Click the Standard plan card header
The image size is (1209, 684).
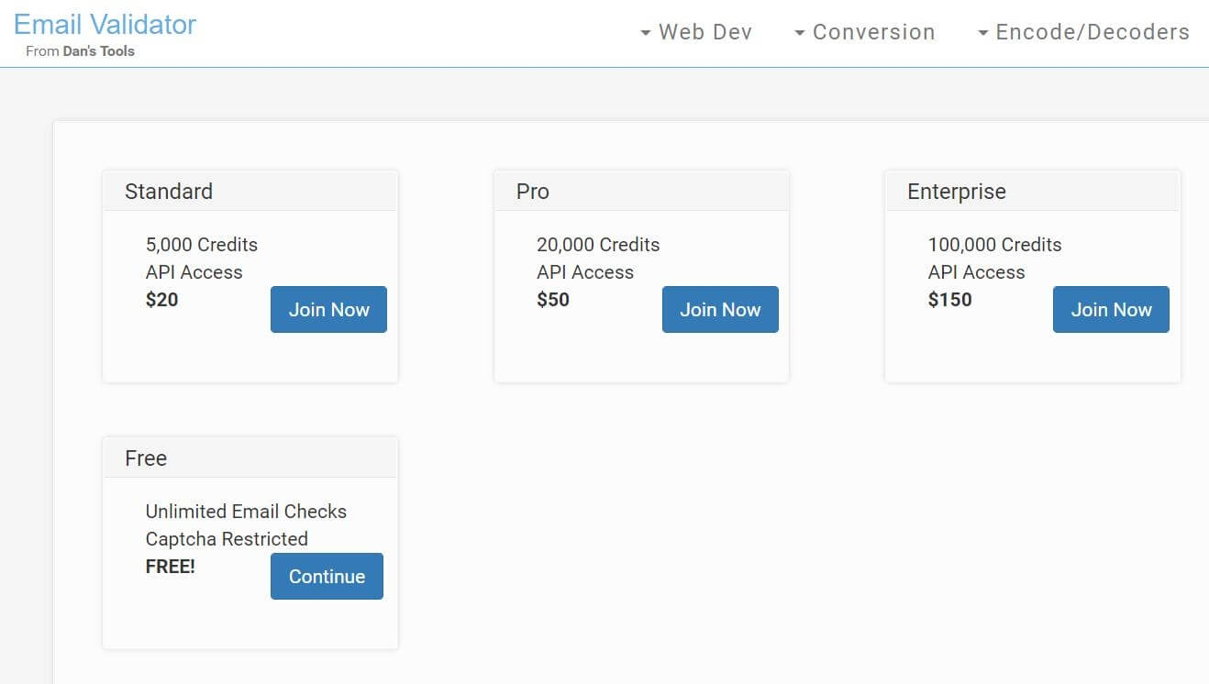click(250, 192)
